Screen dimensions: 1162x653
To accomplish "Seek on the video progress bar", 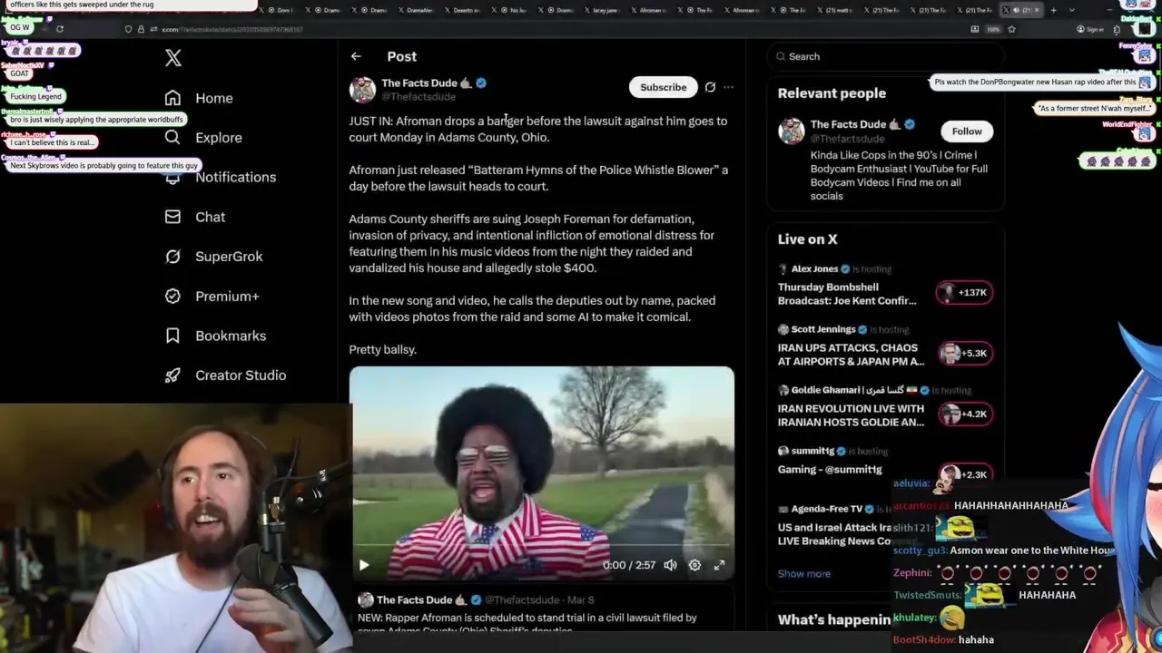I will click(x=542, y=546).
